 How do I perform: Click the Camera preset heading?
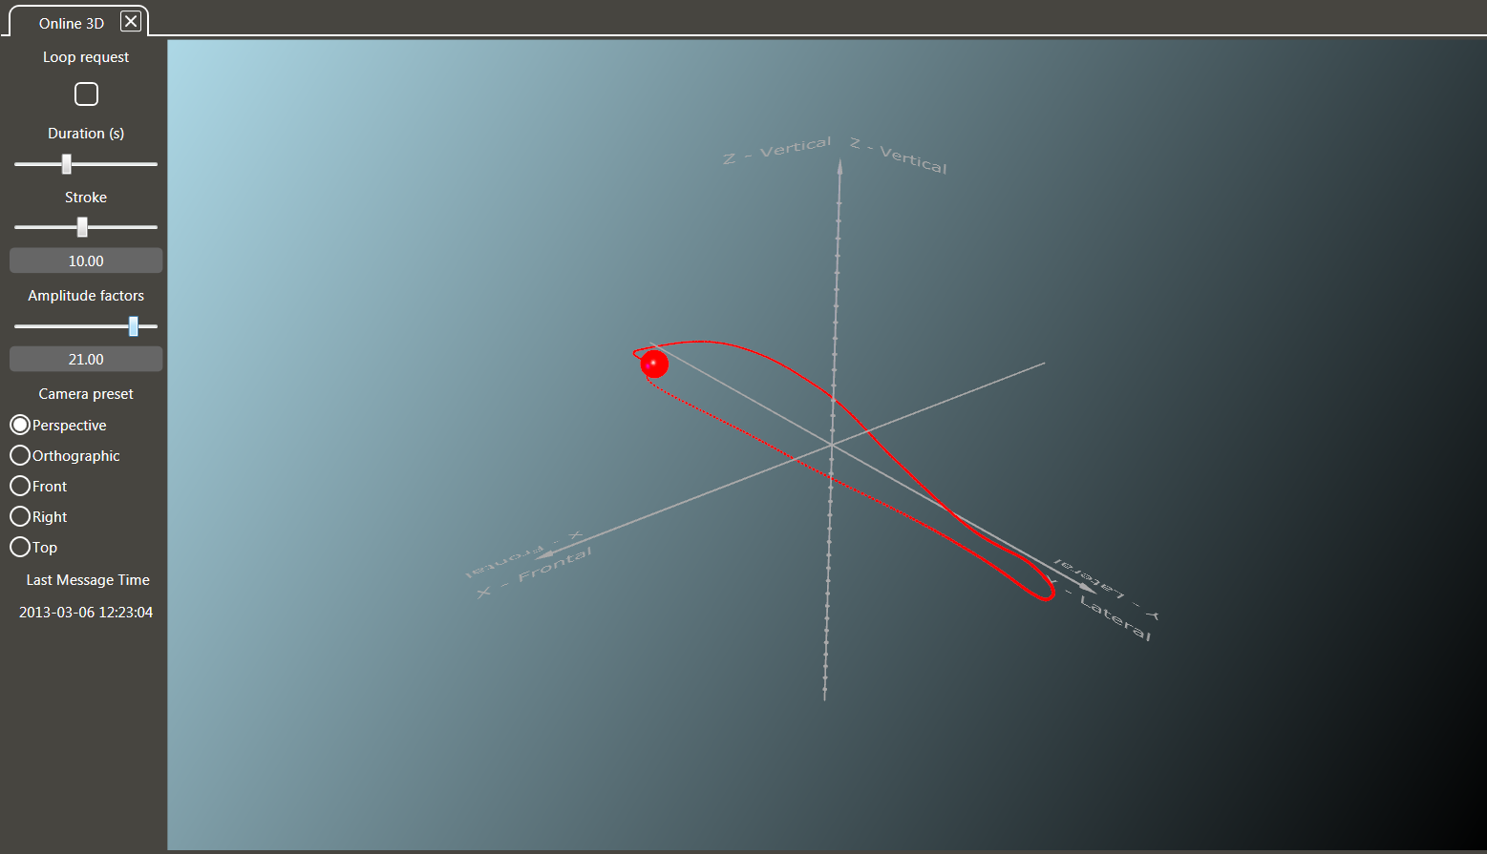point(85,392)
